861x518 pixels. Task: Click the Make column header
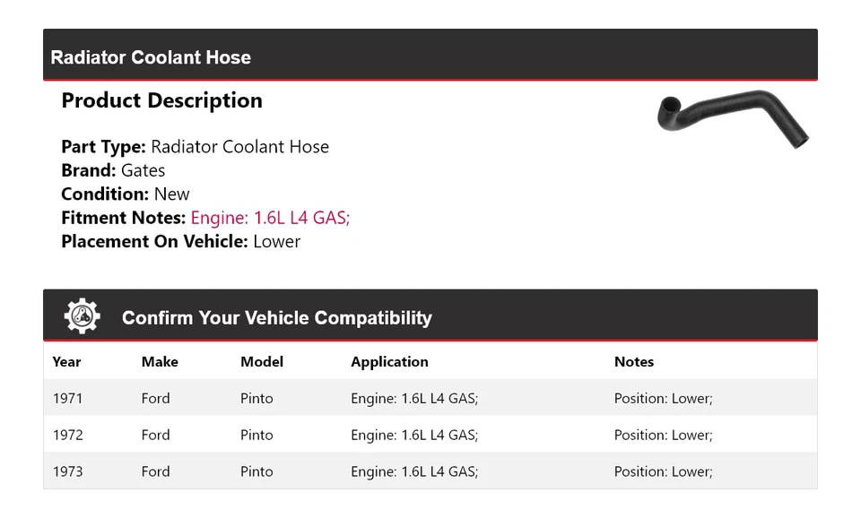pyautogui.click(x=160, y=362)
